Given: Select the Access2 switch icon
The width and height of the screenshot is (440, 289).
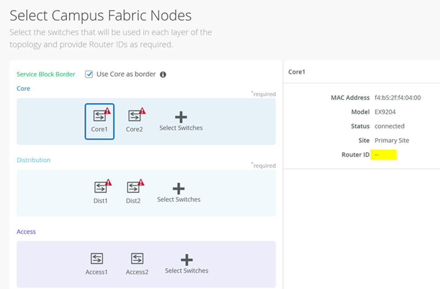Looking at the screenshot, I should (137, 259).
